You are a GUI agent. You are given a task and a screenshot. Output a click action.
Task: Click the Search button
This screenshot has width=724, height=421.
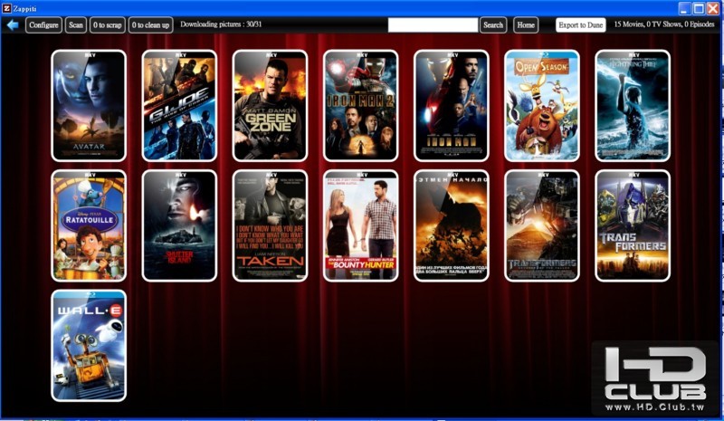(x=493, y=25)
